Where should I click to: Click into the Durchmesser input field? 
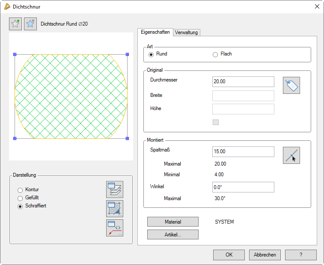(243, 82)
